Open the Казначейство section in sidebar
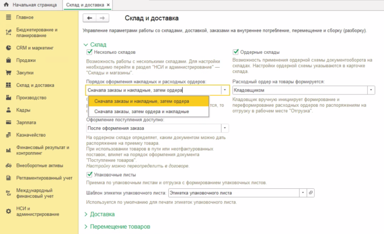Viewport: 384px width, 234px height. coord(30,135)
